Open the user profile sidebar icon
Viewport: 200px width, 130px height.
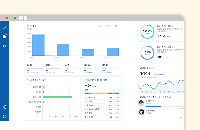tap(5, 27)
